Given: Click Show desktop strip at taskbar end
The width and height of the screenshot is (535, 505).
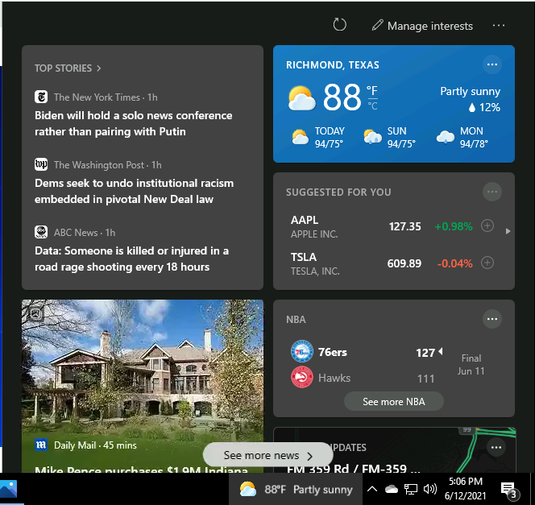Looking at the screenshot, I should pyautogui.click(x=533, y=489).
